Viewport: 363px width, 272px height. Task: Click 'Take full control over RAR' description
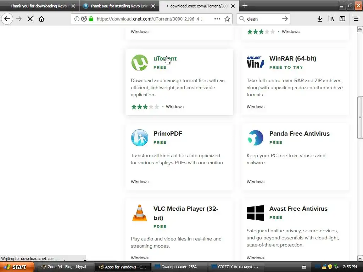tap(295, 88)
